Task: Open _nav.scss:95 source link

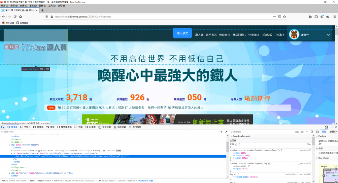Action: (x=305, y=150)
